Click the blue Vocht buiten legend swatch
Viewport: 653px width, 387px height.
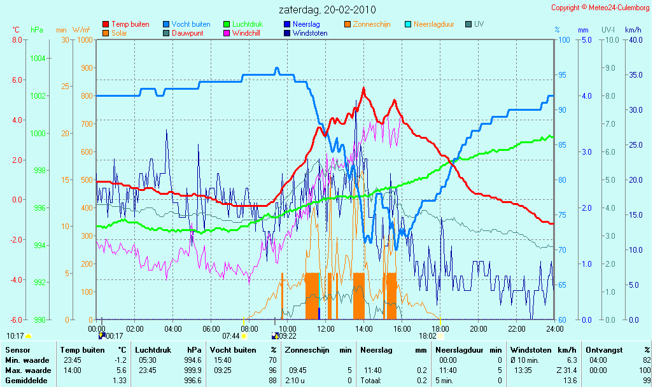coord(166,25)
